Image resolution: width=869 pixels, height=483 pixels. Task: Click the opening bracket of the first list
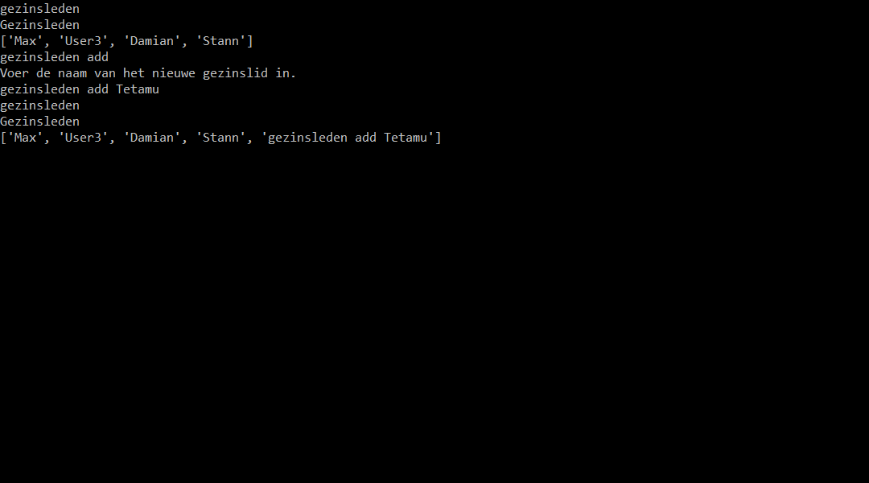point(3,41)
